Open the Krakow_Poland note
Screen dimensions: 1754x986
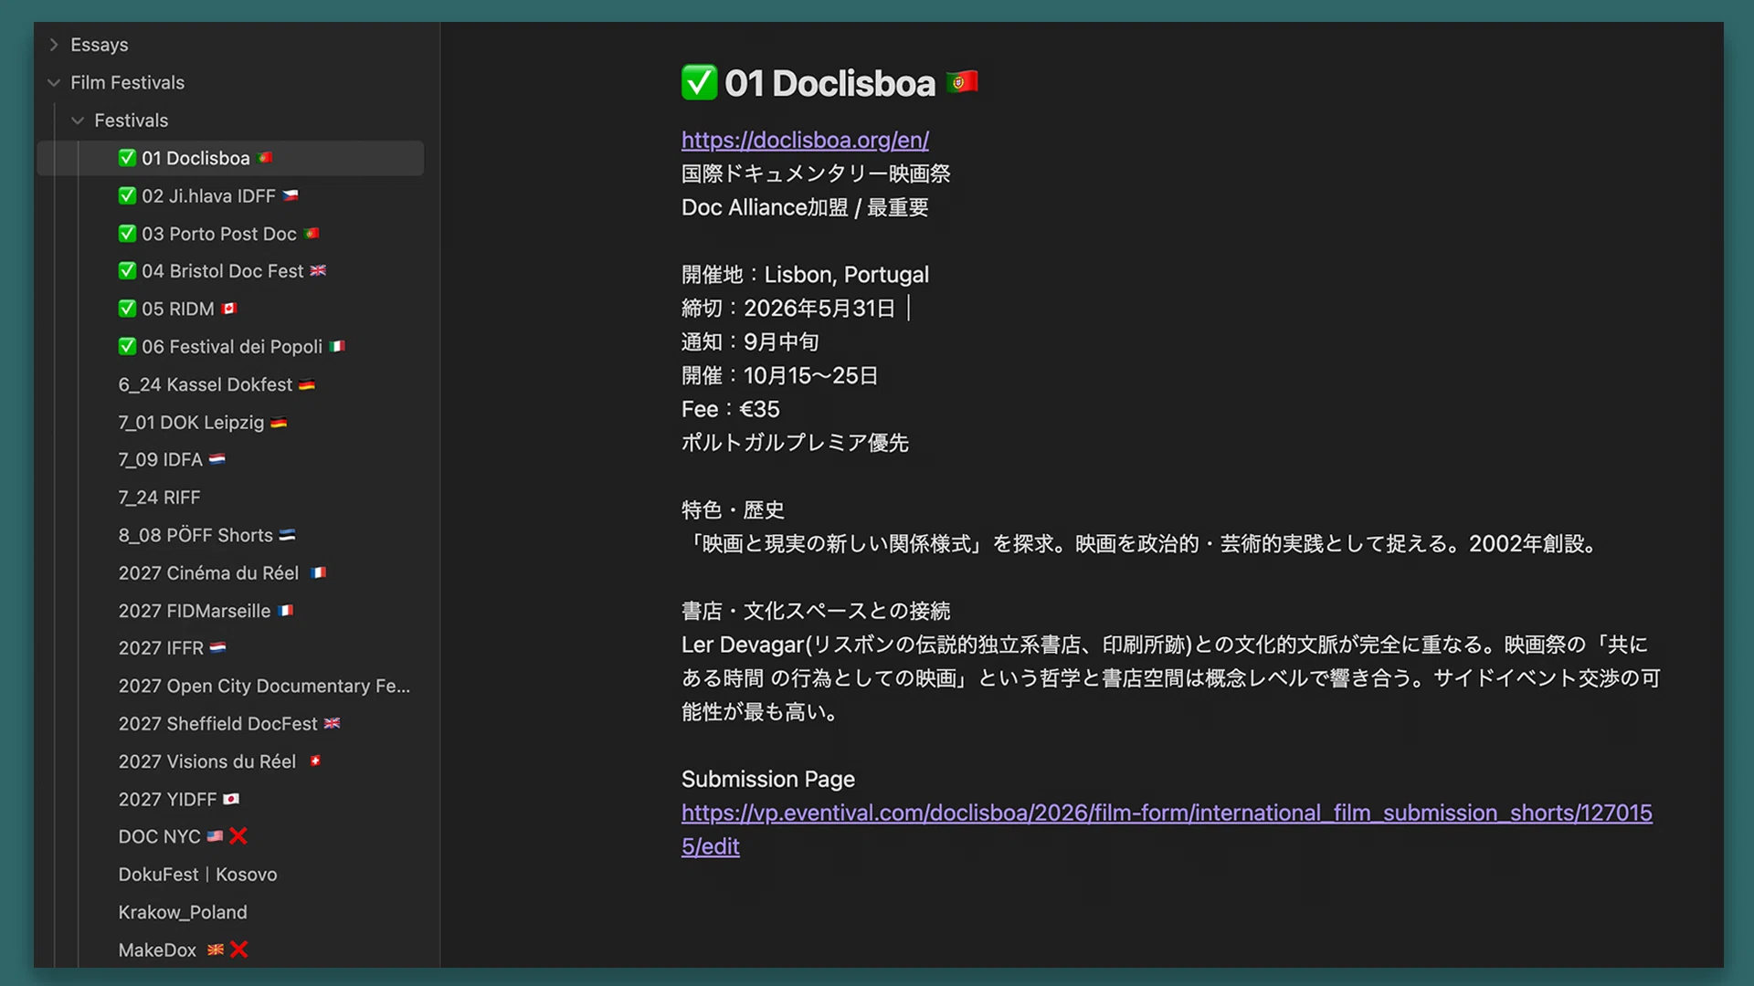183,912
